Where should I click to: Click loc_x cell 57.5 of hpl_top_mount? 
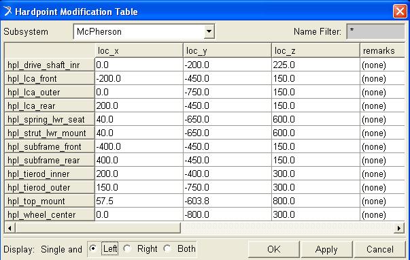coord(139,201)
